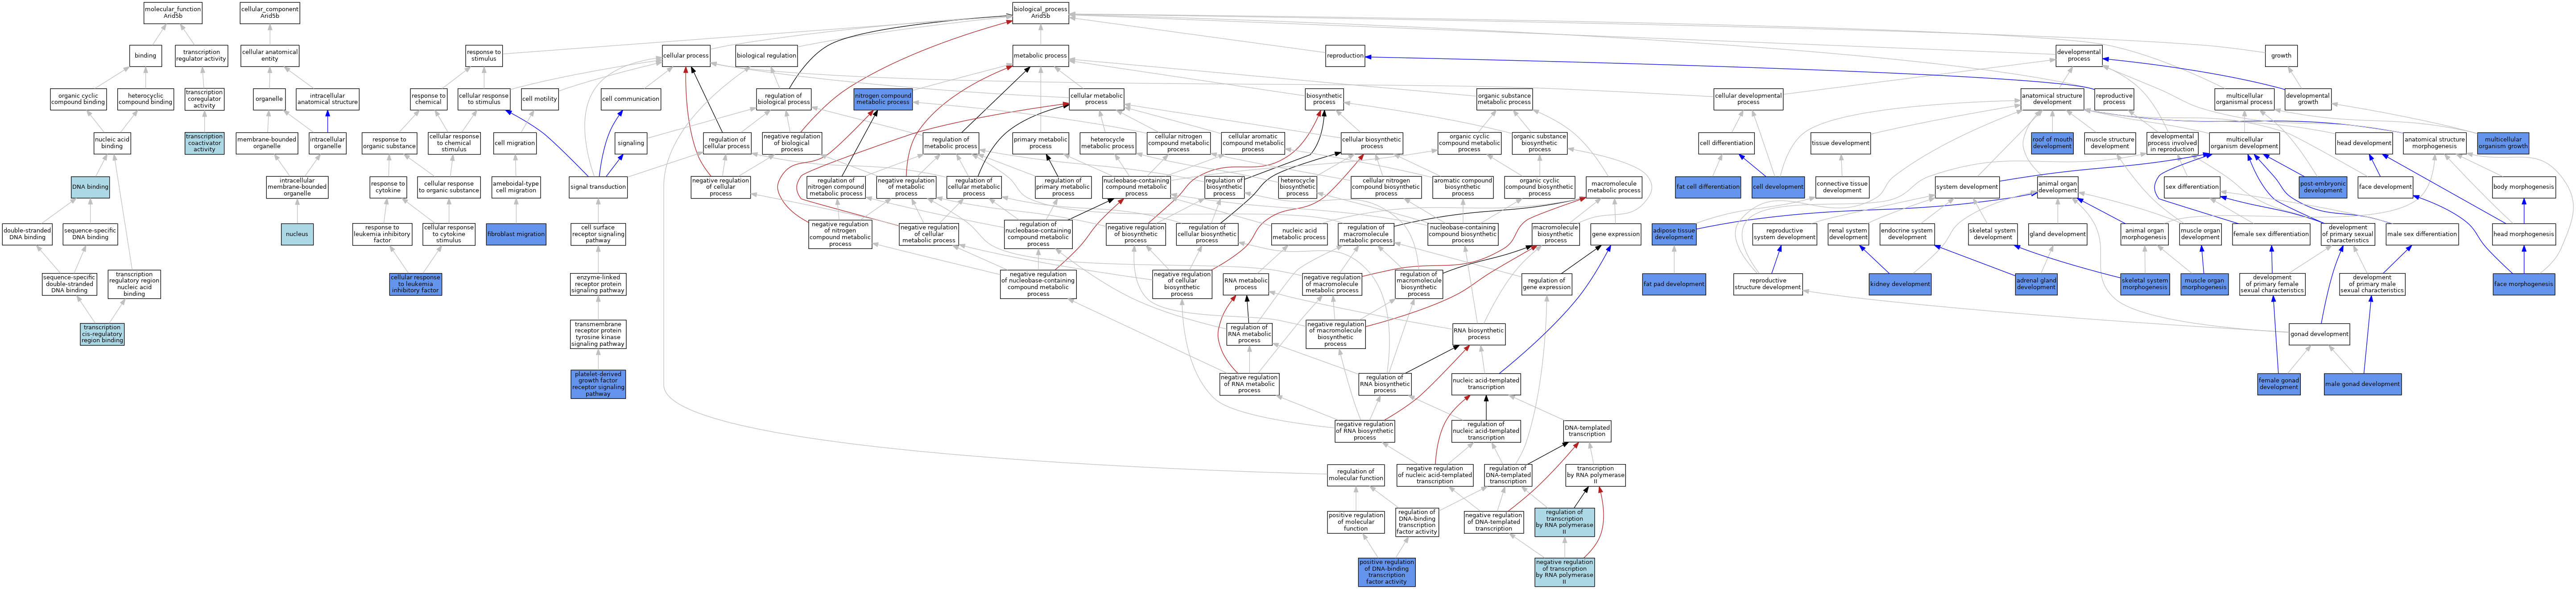Click 'transmembrane receptor protein tyrosine kinase signaling pathway'
This screenshot has width=2576, height=589.
(598, 334)
